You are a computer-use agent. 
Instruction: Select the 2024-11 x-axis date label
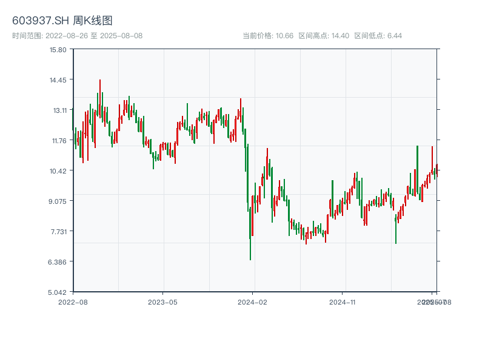pyautogui.click(x=343, y=302)
